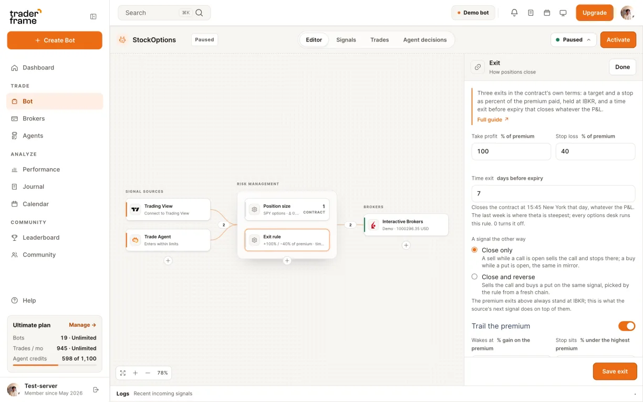
Task: Switch to the Trades tab
Action: 379,40
